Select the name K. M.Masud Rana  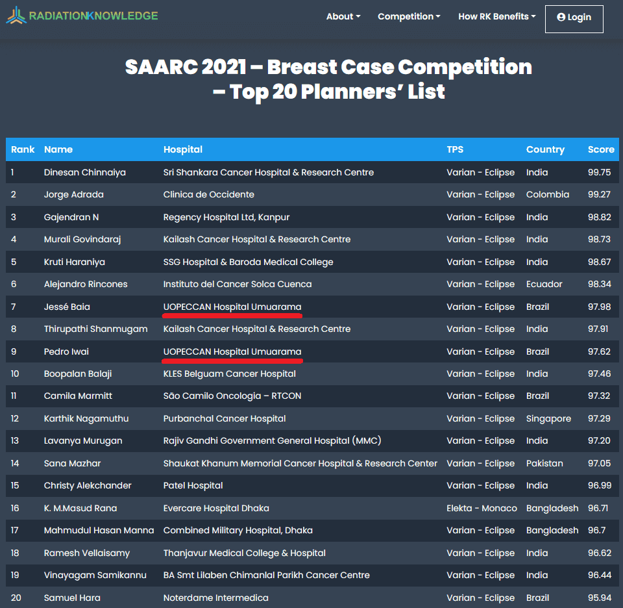pyautogui.click(x=80, y=509)
